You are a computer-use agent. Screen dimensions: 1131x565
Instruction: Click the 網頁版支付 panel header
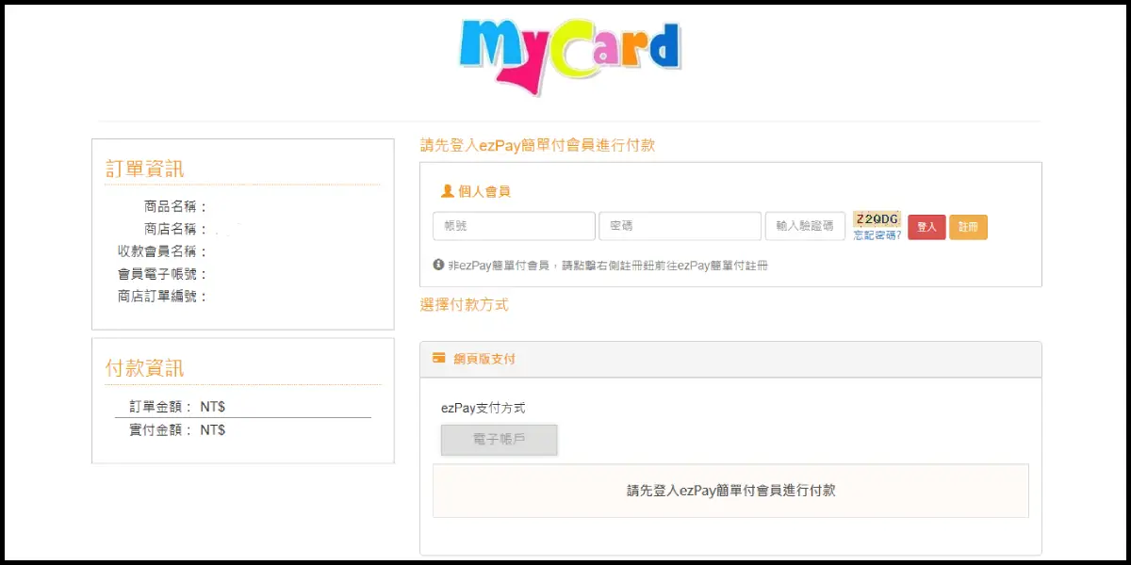pos(730,360)
